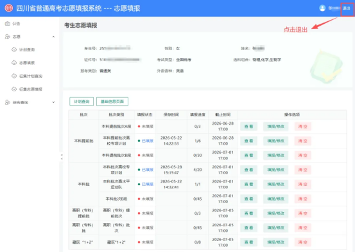355x252 pixels.
Task: Click the 截止时间 column header
Action: [x=223, y=115]
